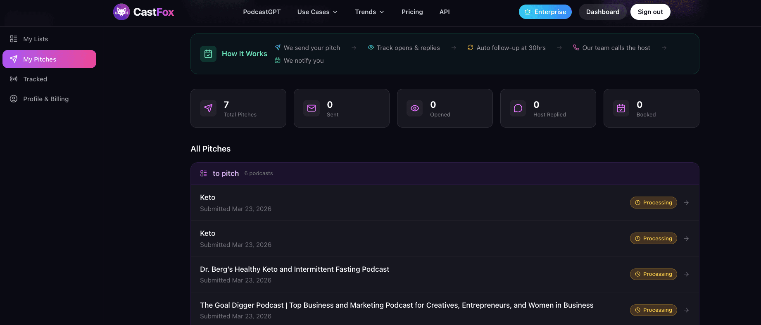Click the How It Works calendar icon
The image size is (761, 325).
[208, 54]
